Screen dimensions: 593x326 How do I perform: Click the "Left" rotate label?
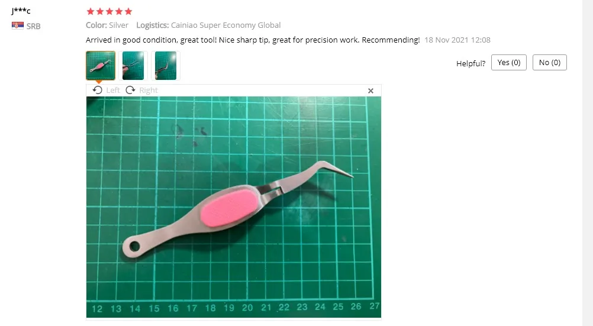click(x=112, y=90)
